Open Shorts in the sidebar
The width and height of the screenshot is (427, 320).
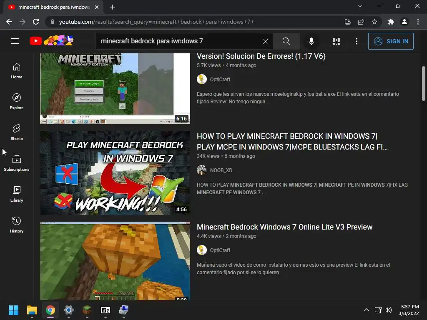click(x=17, y=132)
